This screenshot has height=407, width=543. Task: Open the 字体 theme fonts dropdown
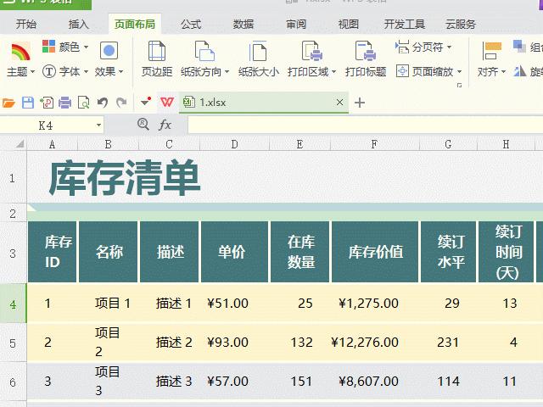65,71
